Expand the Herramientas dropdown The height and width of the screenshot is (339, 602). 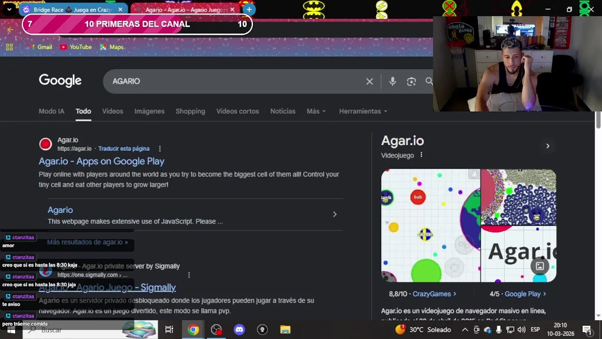click(x=363, y=111)
